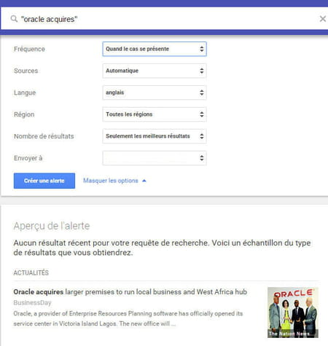Click the Nombre de résultats label
Screen dimensions: 328x346
44,136
